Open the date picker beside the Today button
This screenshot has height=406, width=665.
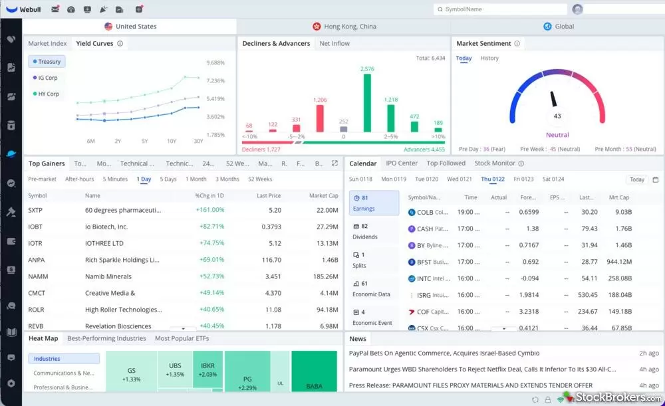coord(654,179)
